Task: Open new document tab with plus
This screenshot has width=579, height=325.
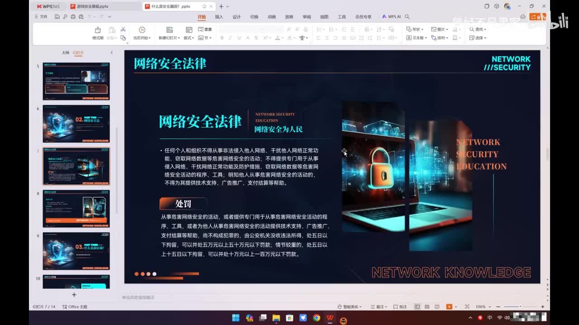Action: 221,6
